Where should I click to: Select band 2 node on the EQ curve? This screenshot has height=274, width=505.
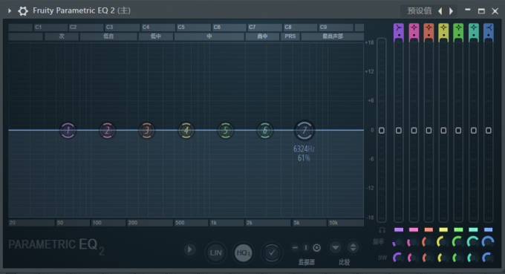pos(107,131)
